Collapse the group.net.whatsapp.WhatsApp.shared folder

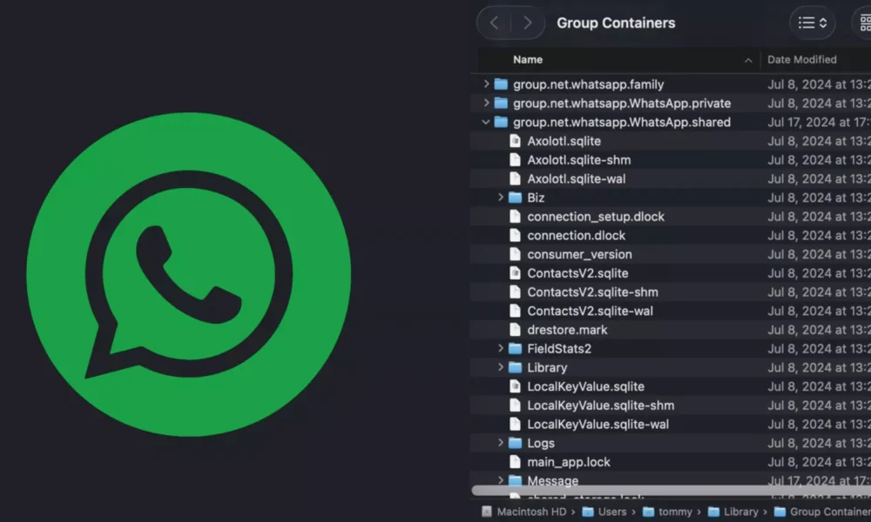click(486, 122)
